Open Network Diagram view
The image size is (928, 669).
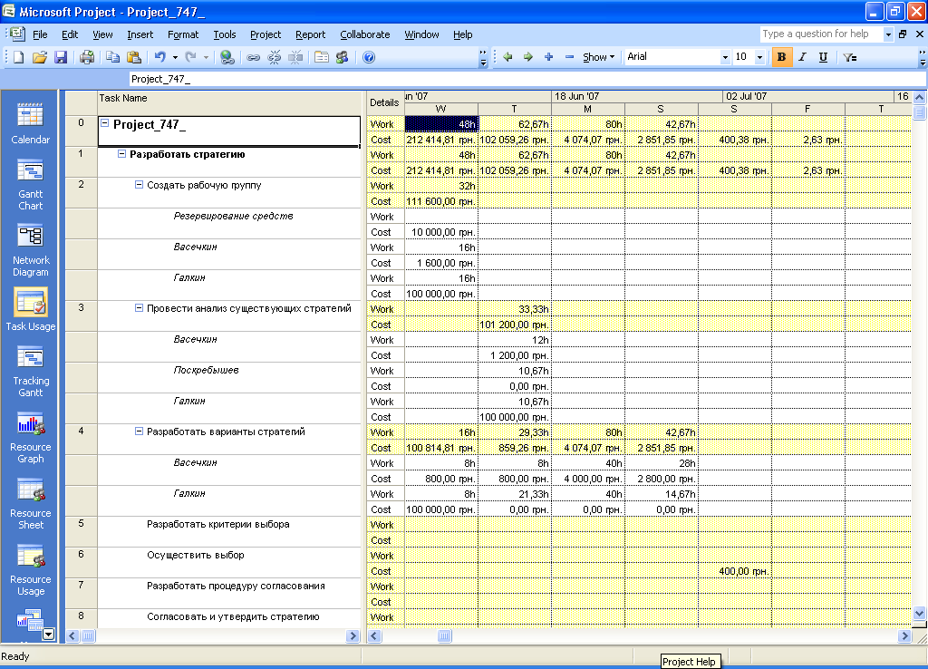(30, 250)
